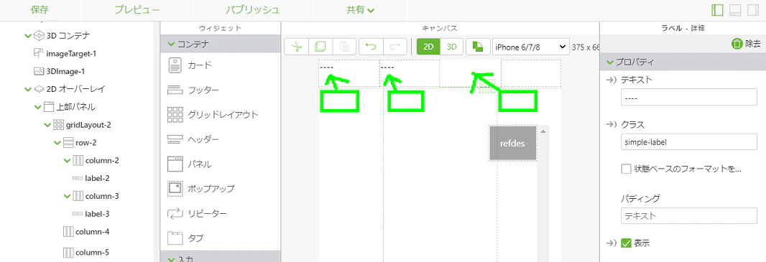Select imageTarget-1 in the tree
This screenshot has height=262, width=766.
click(70, 53)
